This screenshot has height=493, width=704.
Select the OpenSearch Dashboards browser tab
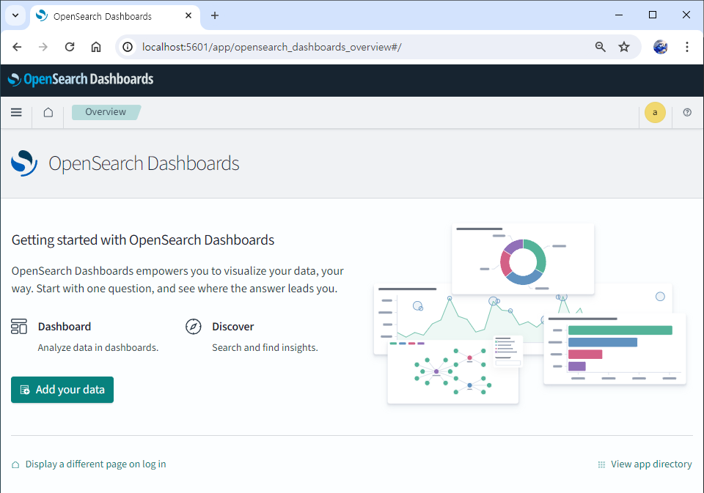point(115,17)
